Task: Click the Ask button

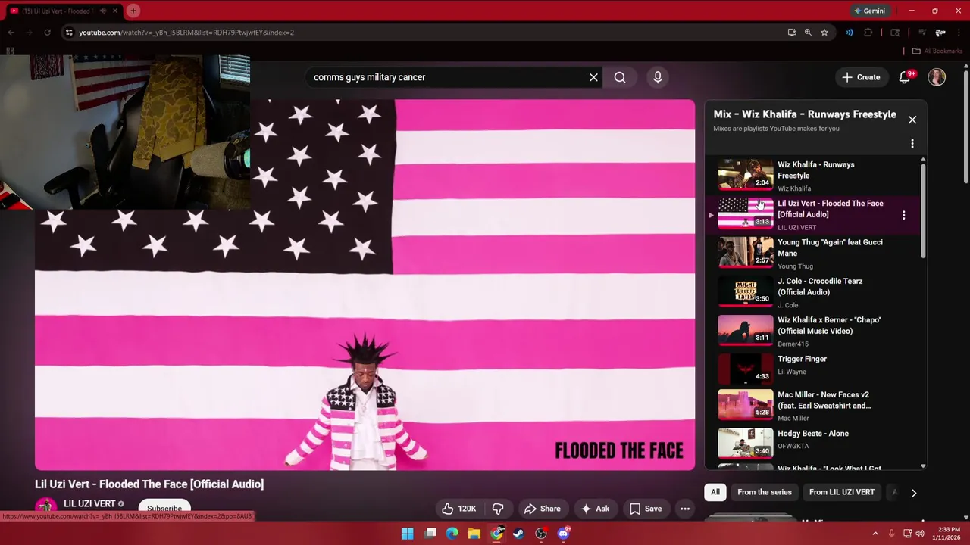Action: pos(595,509)
